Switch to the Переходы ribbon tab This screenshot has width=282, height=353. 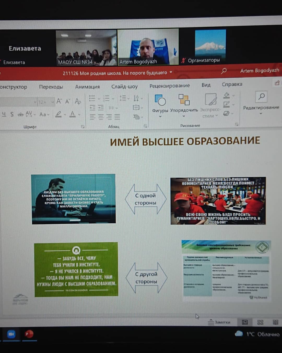tap(51, 87)
